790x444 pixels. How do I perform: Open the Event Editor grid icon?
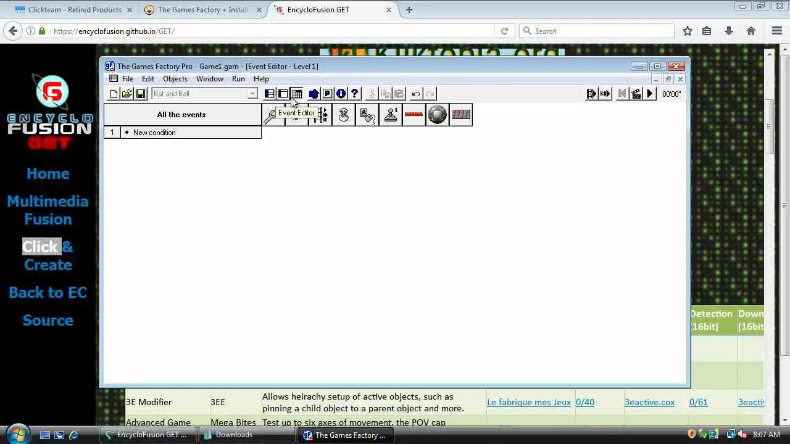(297, 94)
